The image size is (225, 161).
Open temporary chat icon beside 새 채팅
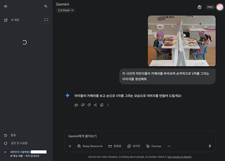click(x=46, y=20)
